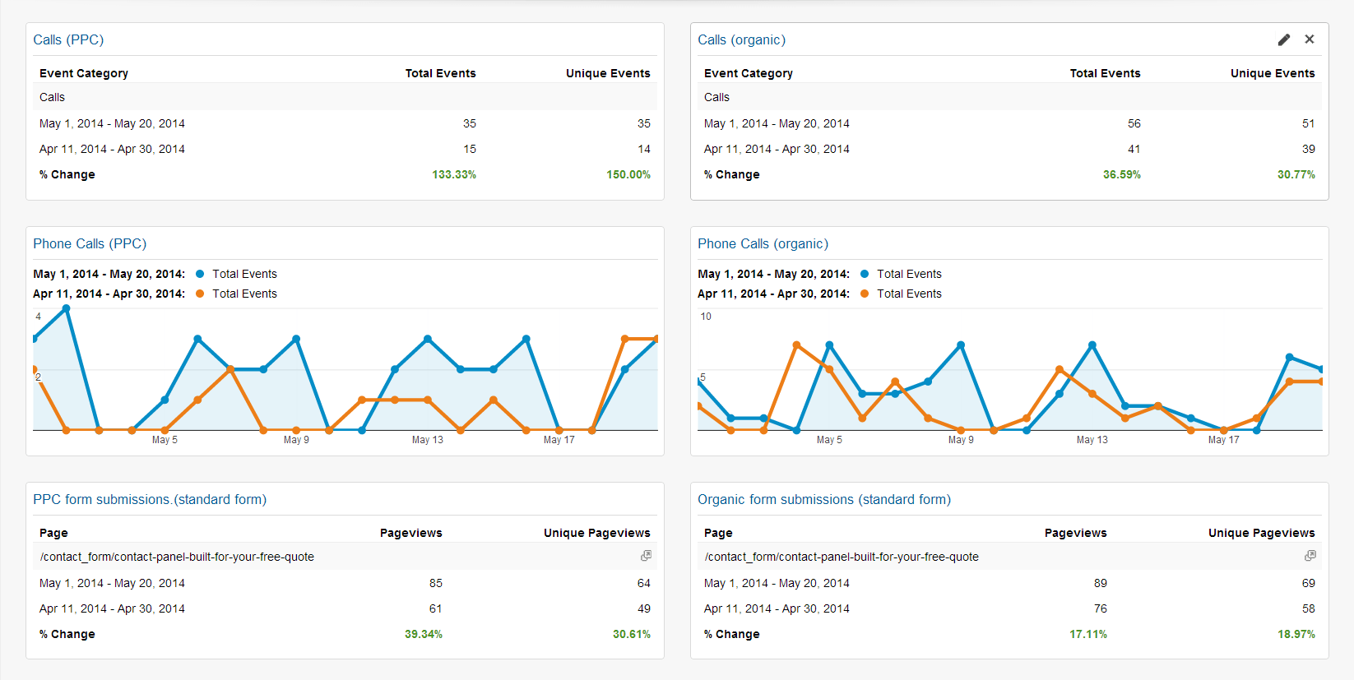The height and width of the screenshot is (680, 1354).
Task: Open external link icon in Organic form submissions
Action: coord(1310,556)
